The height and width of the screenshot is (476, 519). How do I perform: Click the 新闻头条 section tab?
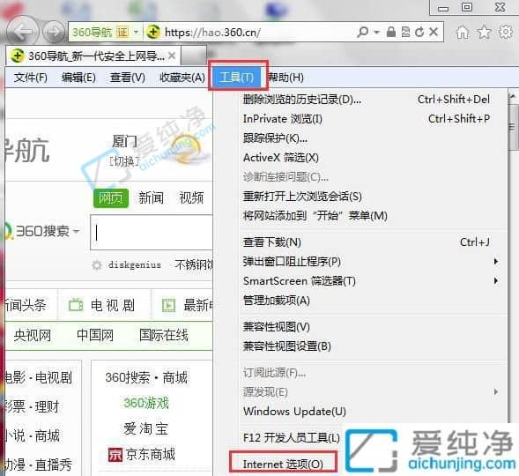(x=26, y=305)
